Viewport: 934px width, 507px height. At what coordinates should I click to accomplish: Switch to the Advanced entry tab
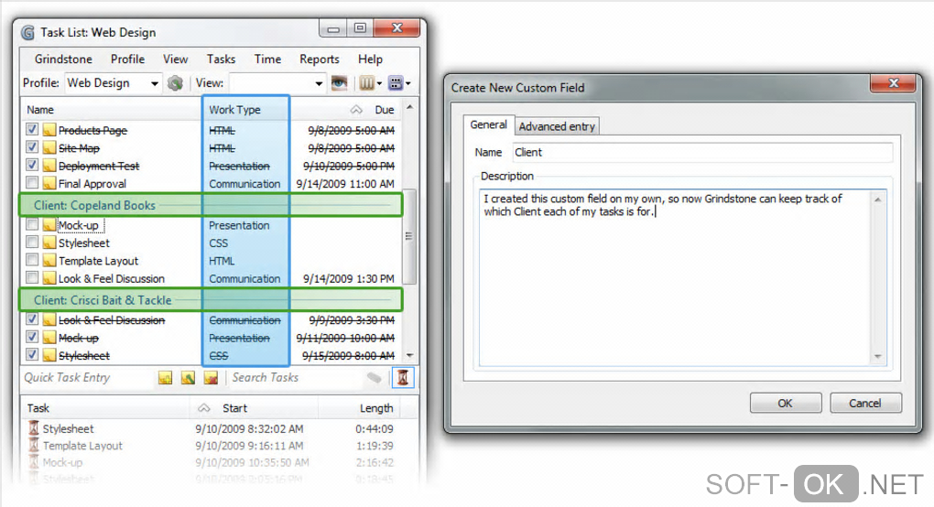click(x=557, y=126)
